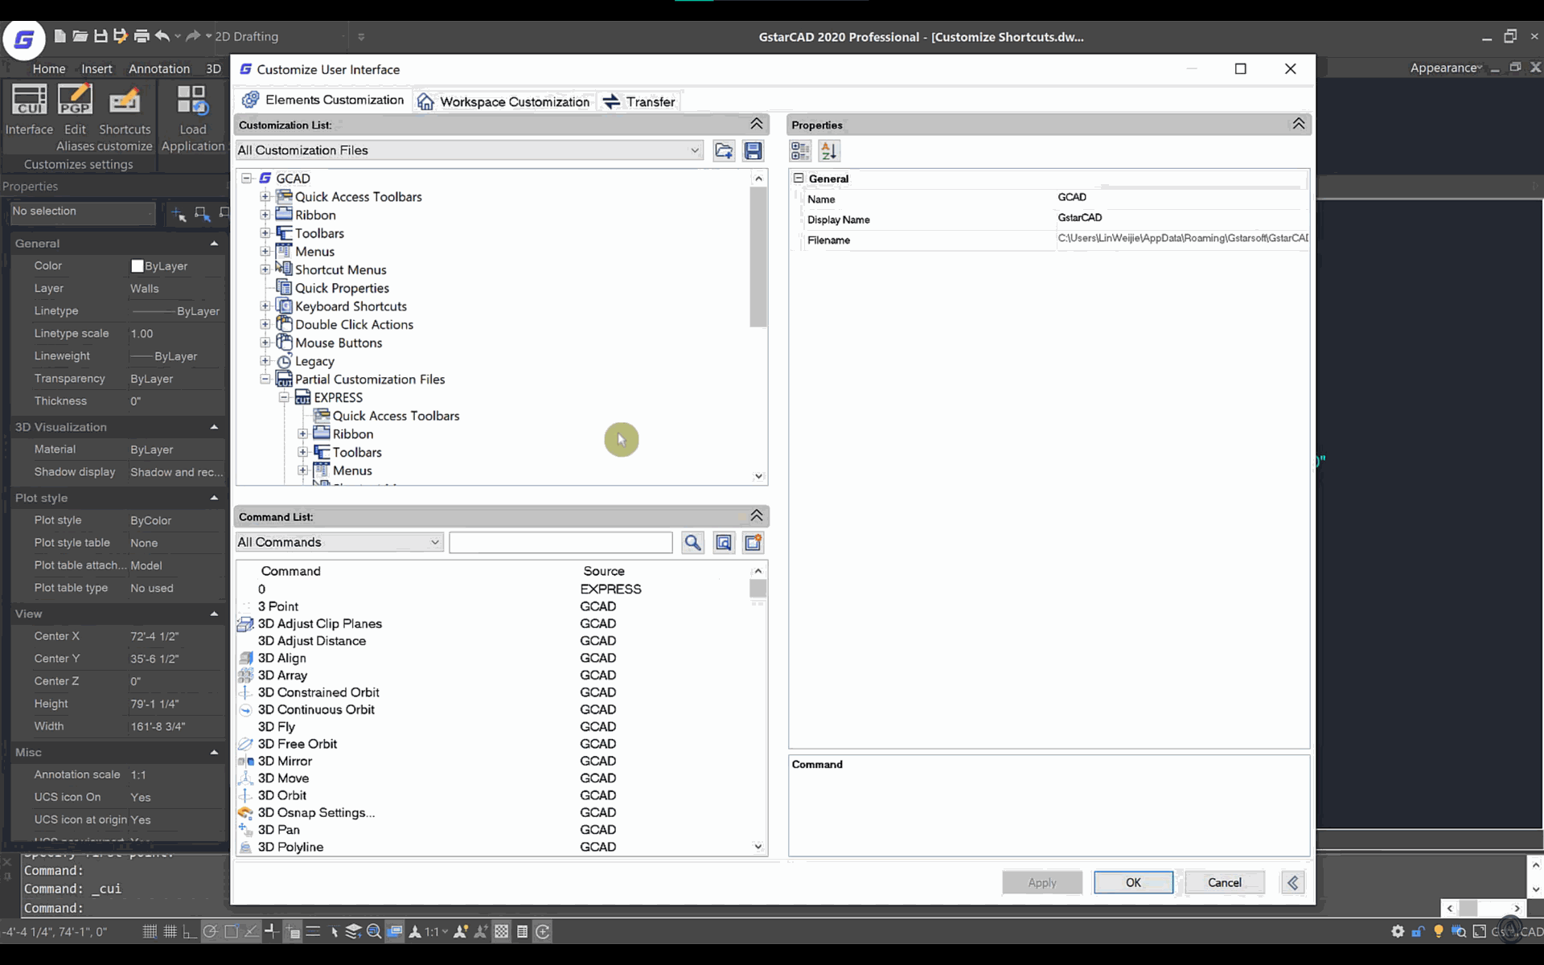Switch to the Workspace Customization tab
Image resolution: width=1544 pixels, height=965 pixels.
tap(503, 101)
